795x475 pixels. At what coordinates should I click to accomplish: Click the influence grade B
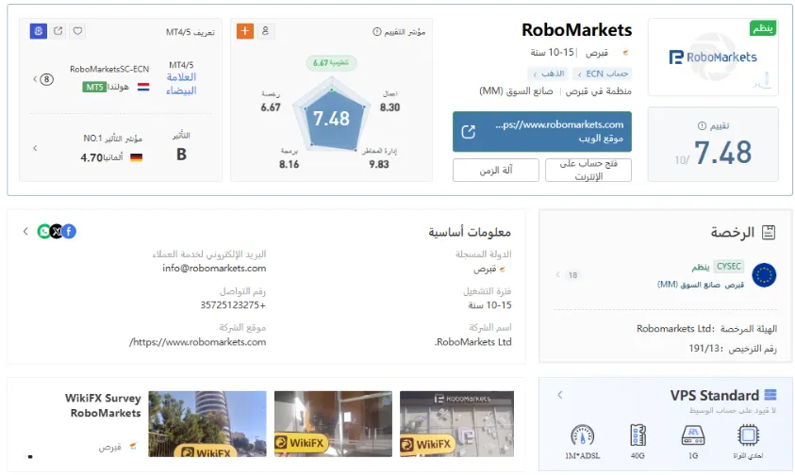coord(181,155)
